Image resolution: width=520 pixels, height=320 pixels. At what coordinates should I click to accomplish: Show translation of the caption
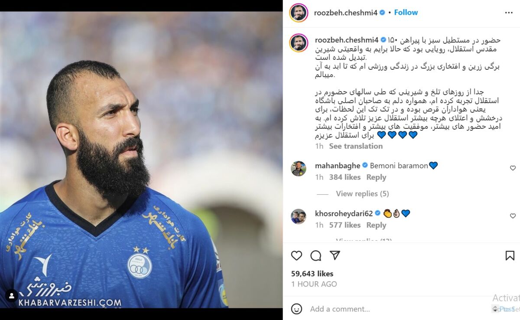(356, 146)
